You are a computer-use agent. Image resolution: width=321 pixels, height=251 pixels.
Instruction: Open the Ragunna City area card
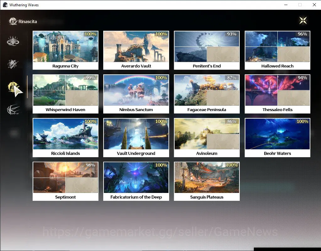pos(66,51)
